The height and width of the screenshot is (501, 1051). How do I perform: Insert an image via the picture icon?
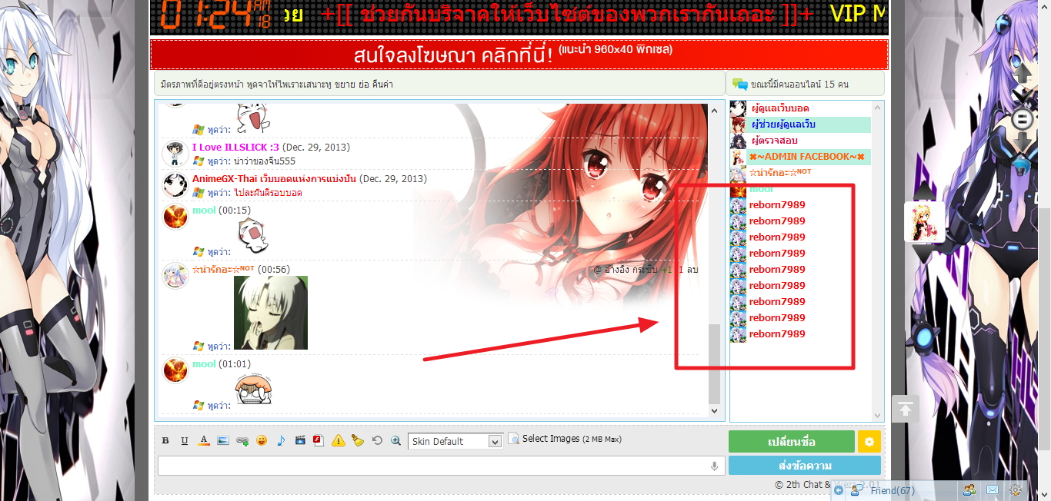coord(223,441)
